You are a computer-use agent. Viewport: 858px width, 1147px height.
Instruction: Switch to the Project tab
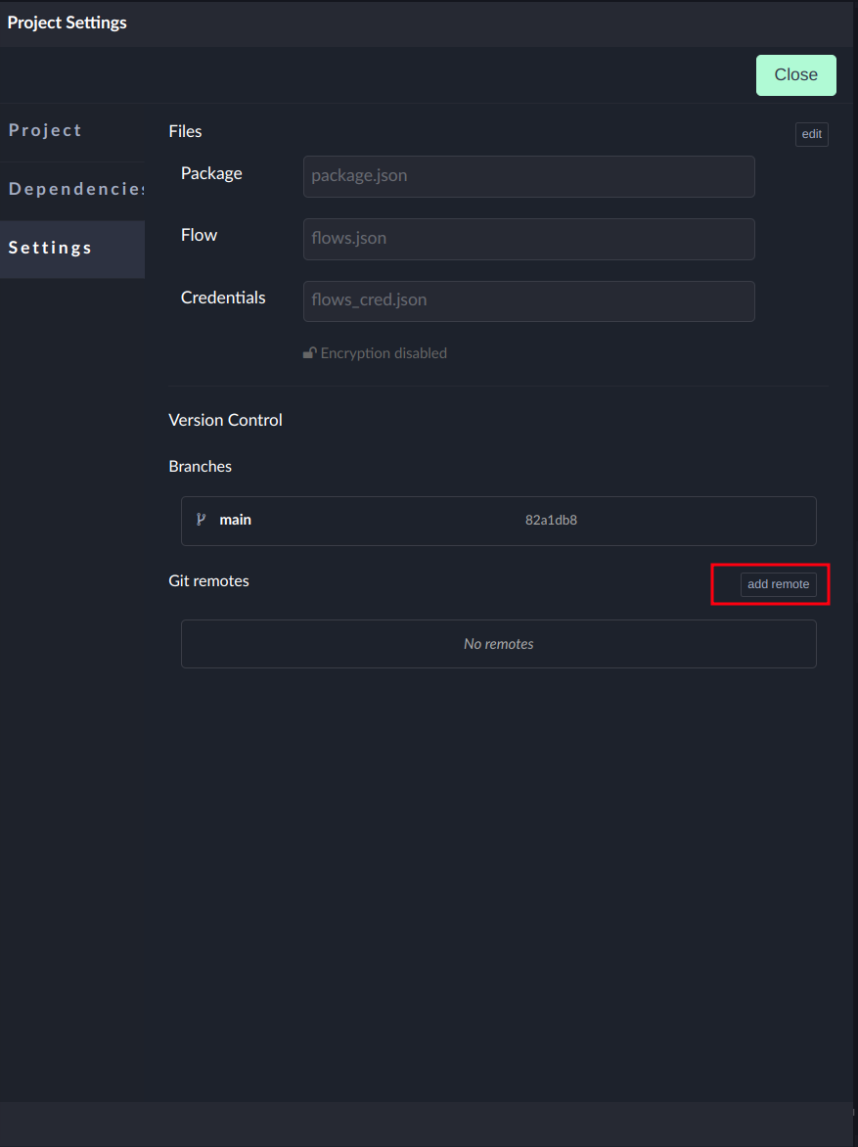click(x=46, y=131)
